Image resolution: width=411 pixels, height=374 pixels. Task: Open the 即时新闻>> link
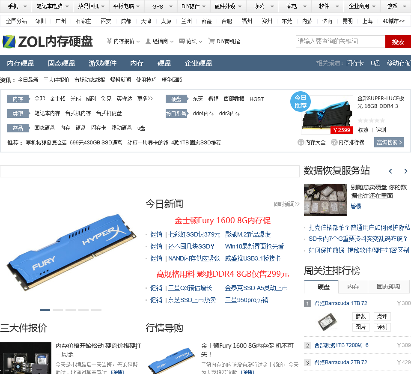(x=286, y=204)
